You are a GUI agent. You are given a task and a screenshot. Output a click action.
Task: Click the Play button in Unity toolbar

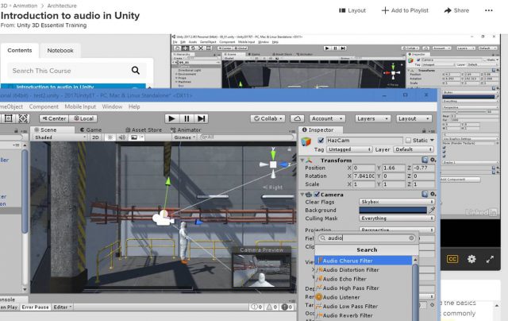171,118
